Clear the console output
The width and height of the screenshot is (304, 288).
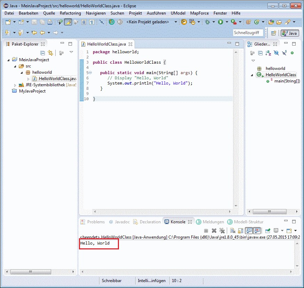point(233,231)
